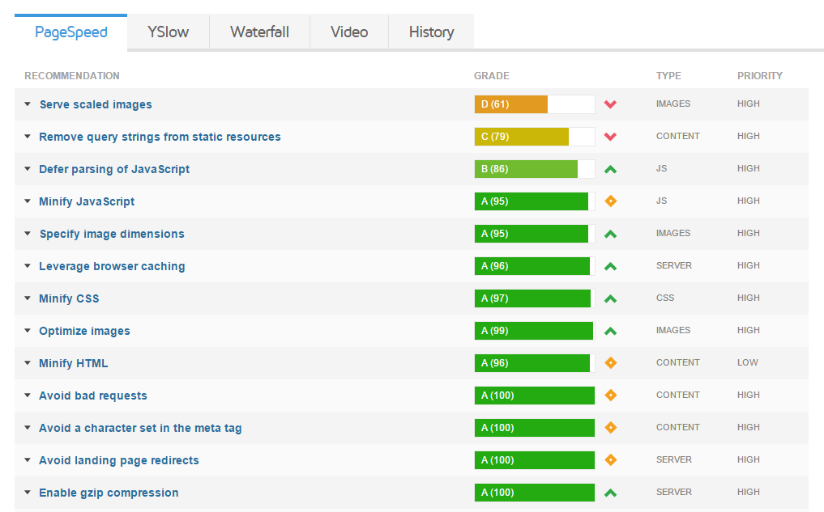Viewport: 824px width, 512px height.
Task: Click the B (86) grade bar
Action: click(535, 169)
